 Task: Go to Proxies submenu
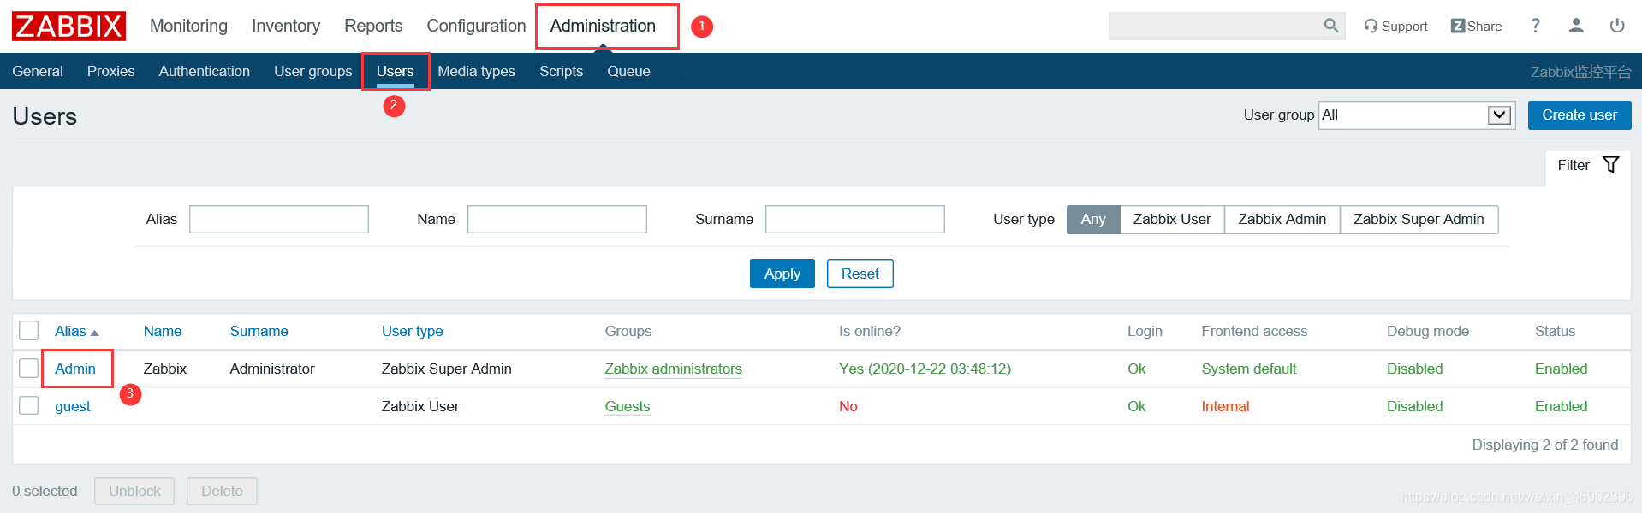111,71
